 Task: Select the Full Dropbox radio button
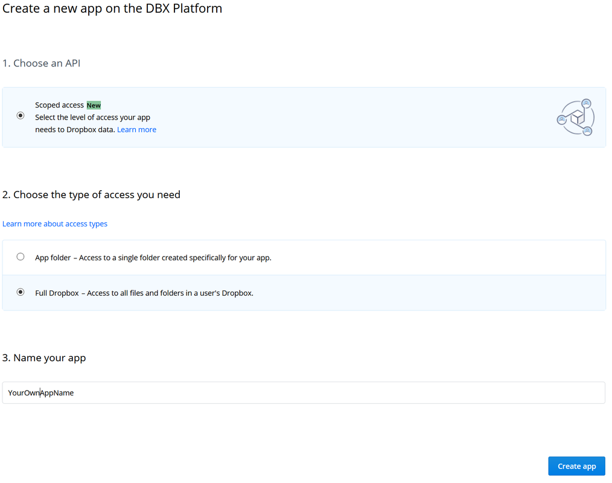click(21, 292)
